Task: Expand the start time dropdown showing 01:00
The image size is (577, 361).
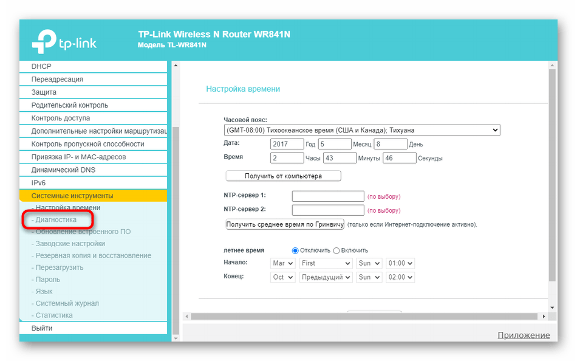Action: point(401,263)
